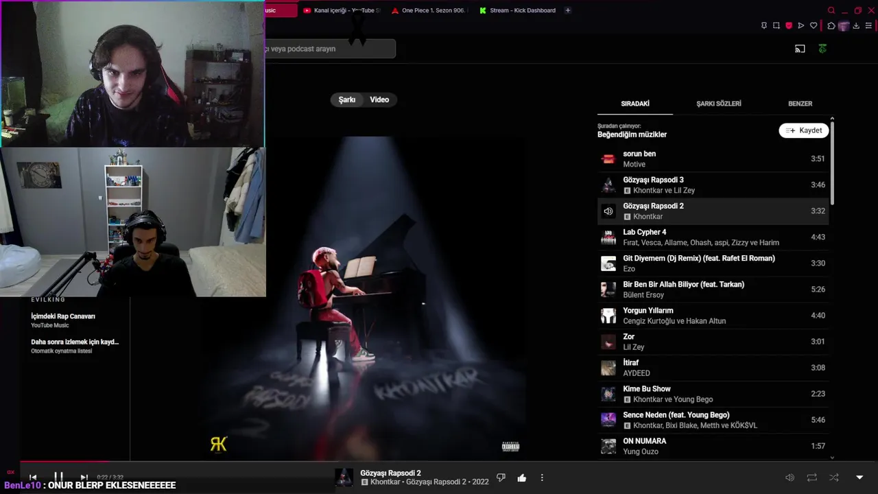Play Git Diyemem (Dj Remix) from queue
This screenshot has height=494, width=878.
[713, 263]
